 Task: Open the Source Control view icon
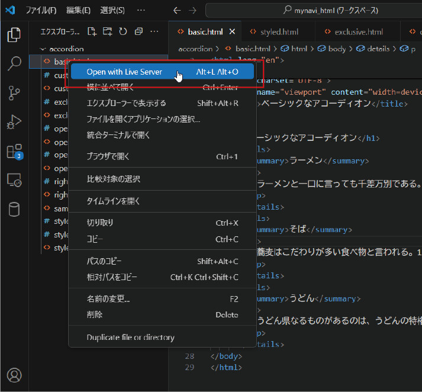tap(14, 93)
